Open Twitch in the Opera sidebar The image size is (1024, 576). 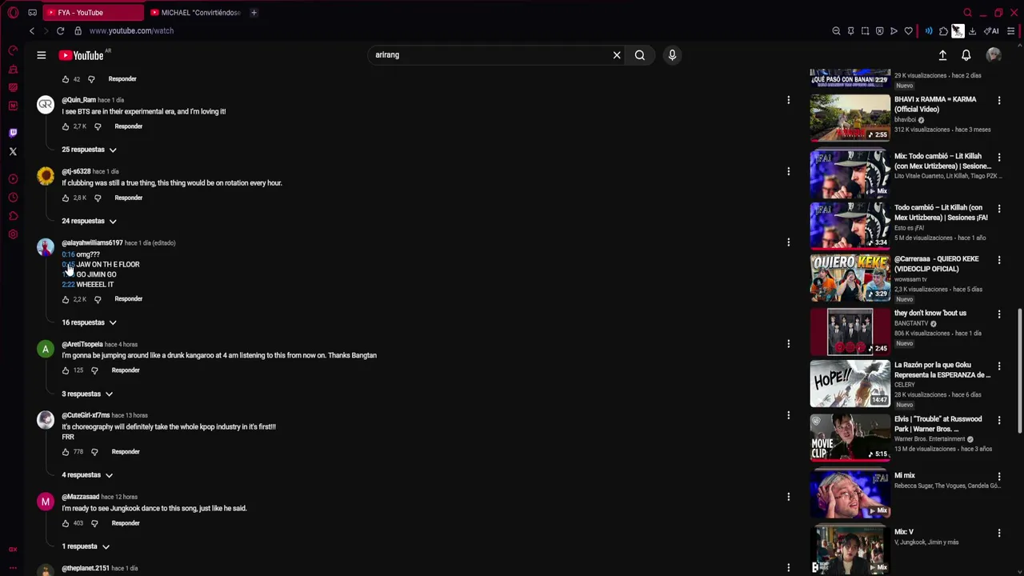[13, 133]
